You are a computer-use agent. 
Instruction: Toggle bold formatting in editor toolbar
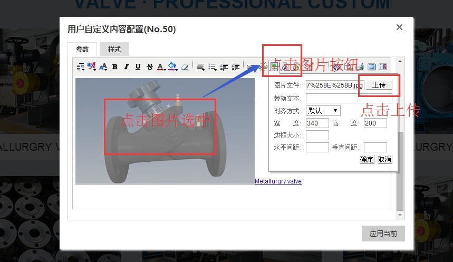pos(114,67)
